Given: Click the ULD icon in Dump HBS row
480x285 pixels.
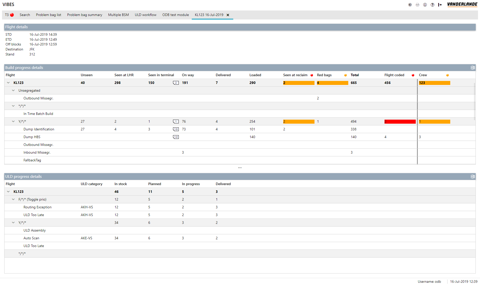Looking at the screenshot, I should tap(176, 137).
